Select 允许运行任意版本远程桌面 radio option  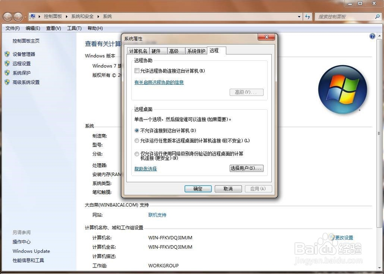pyautogui.click(x=137, y=141)
